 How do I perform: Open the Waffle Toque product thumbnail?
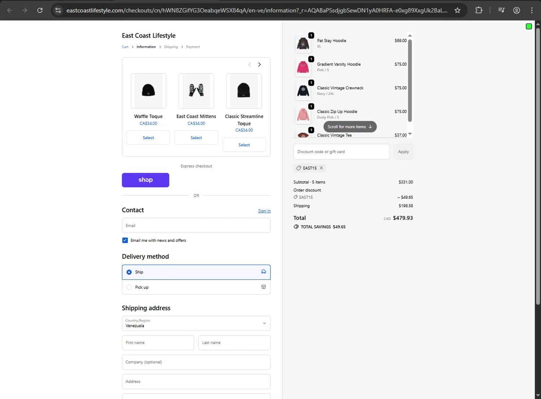148,91
